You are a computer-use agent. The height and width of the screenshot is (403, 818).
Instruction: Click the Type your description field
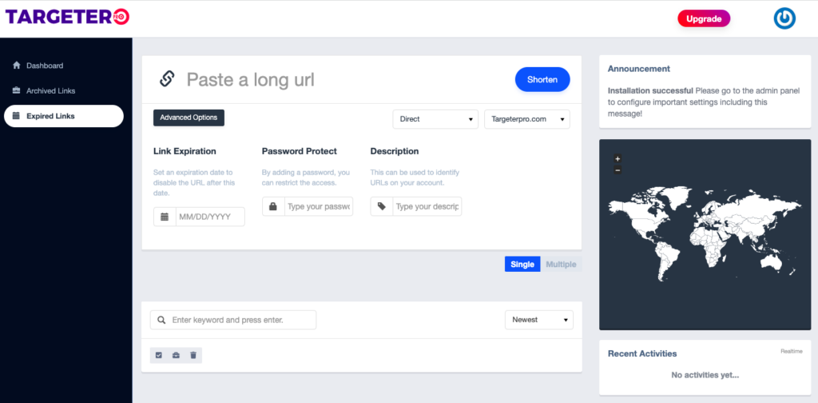[x=427, y=206]
